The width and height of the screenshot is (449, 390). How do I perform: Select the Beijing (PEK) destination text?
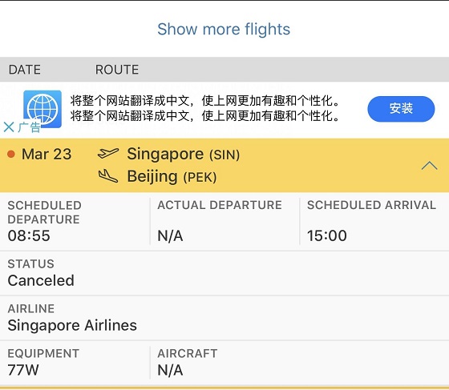172,176
